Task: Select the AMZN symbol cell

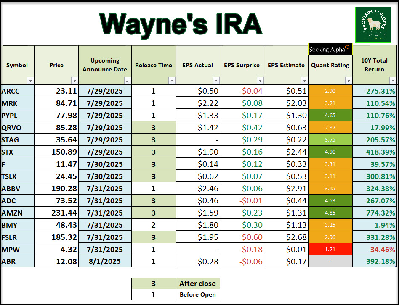Action: (18, 213)
